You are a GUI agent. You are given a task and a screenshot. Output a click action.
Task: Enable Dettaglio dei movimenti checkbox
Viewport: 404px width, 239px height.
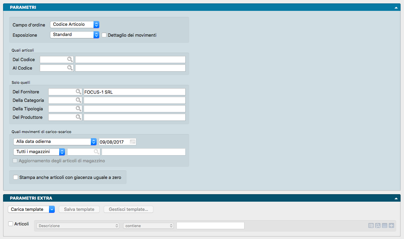point(104,35)
